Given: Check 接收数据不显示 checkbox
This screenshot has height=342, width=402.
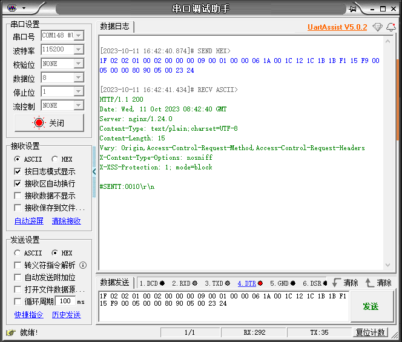Looking at the screenshot, I should 18,196.
